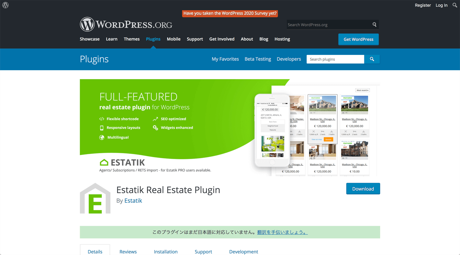Viewport: 460px width, 255px height.
Task: Switch to the Reviews tab
Action: pyautogui.click(x=128, y=252)
